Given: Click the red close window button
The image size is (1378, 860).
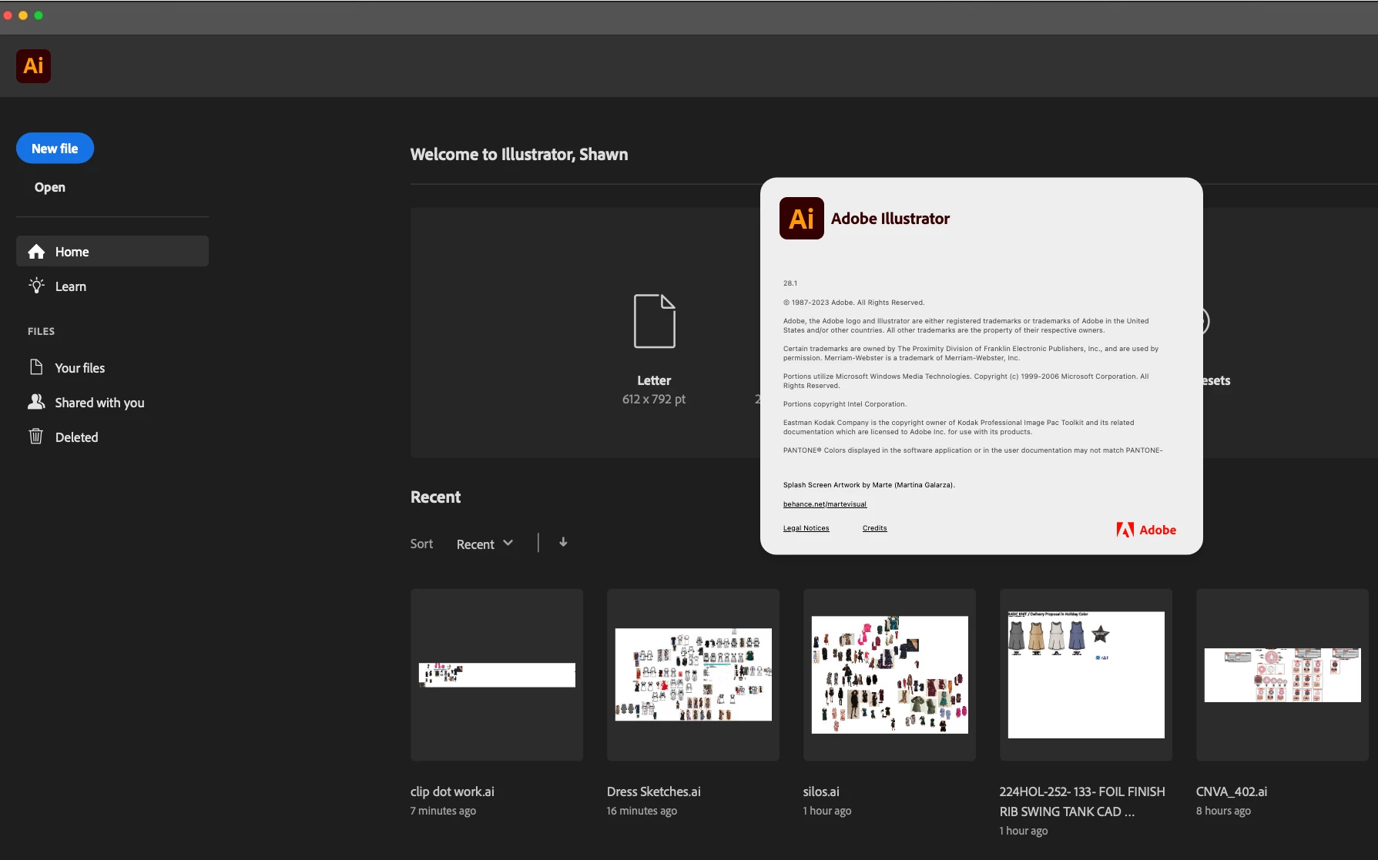Looking at the screenshot, I should pyautogui.click(x=8, y=15).
